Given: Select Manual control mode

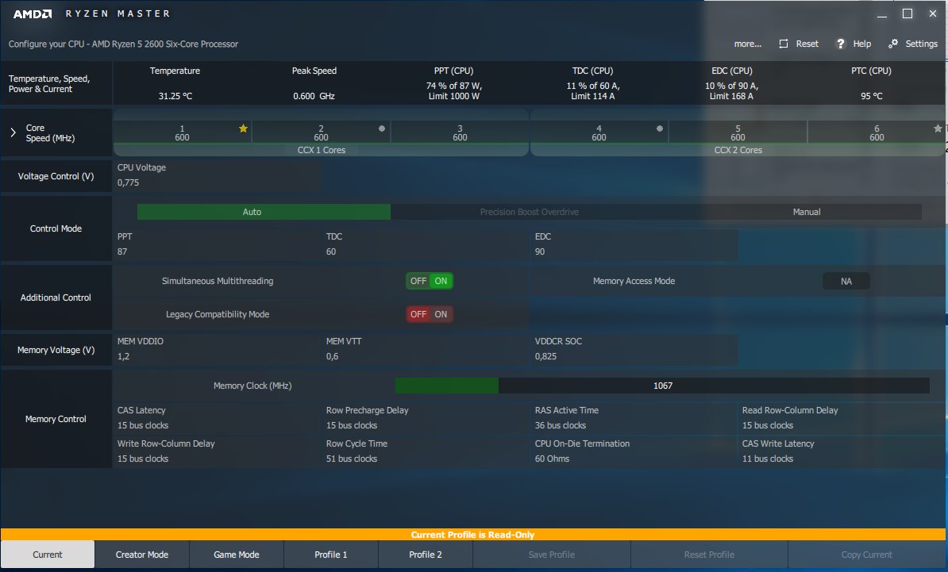Looking at the screenshot, I should point(807,212).
